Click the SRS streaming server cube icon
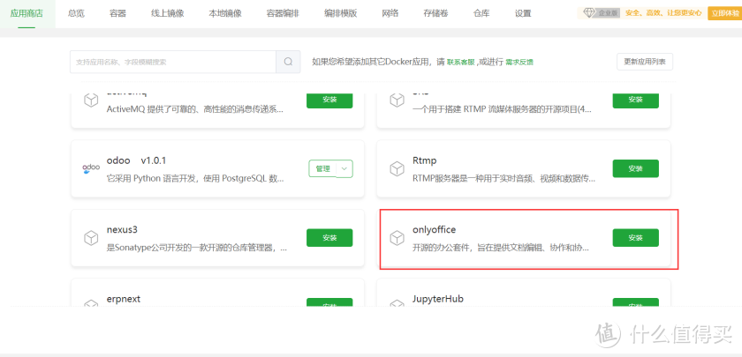742x357 pixels. coord(397,100)
